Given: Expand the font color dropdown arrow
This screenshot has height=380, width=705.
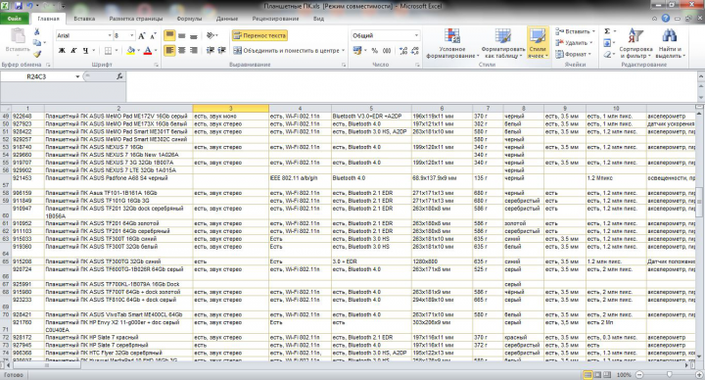Looking at the screenshot, I should [156, 50].
